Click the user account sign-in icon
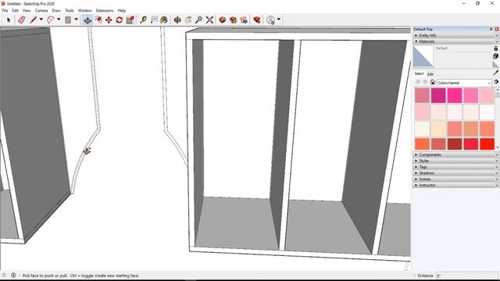Image resolution: width=500 pixels, height=281 pixels. [x=271, y=20]
